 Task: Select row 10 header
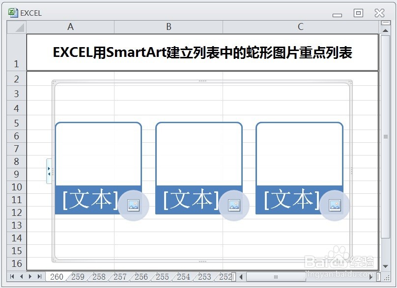16,187
